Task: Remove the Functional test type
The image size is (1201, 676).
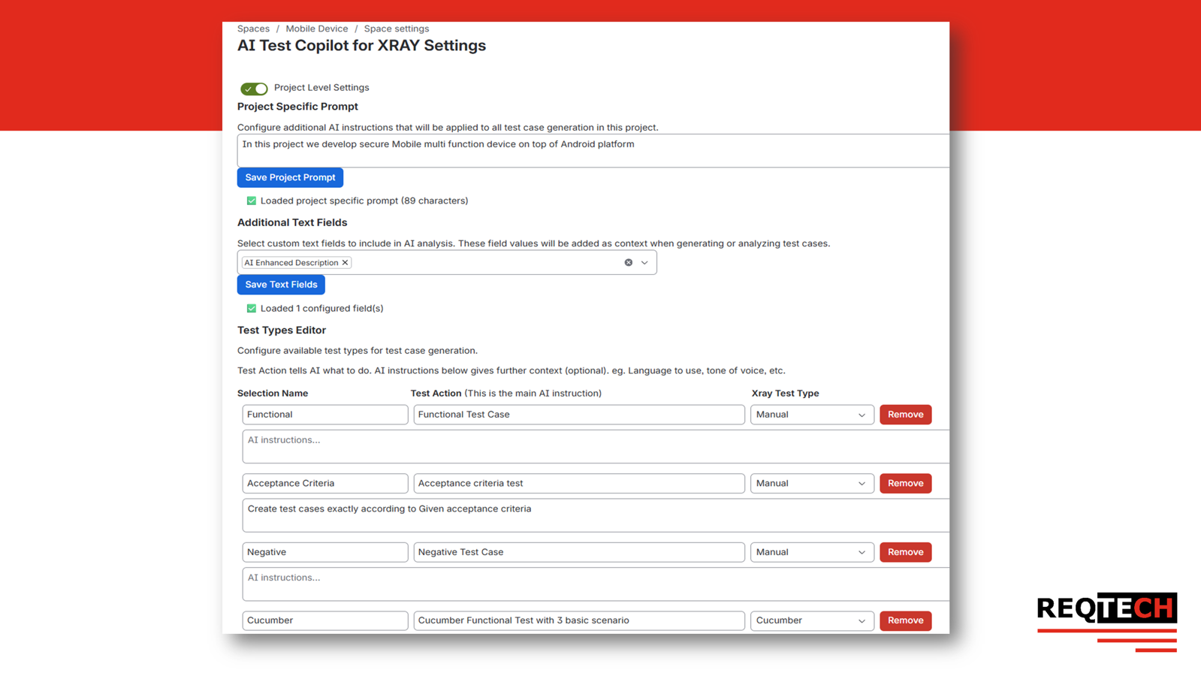Action: click(906, 415)
